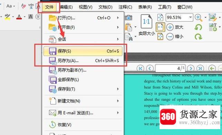Set view to 实际大小 (1:1)

[x=147, y=25]
